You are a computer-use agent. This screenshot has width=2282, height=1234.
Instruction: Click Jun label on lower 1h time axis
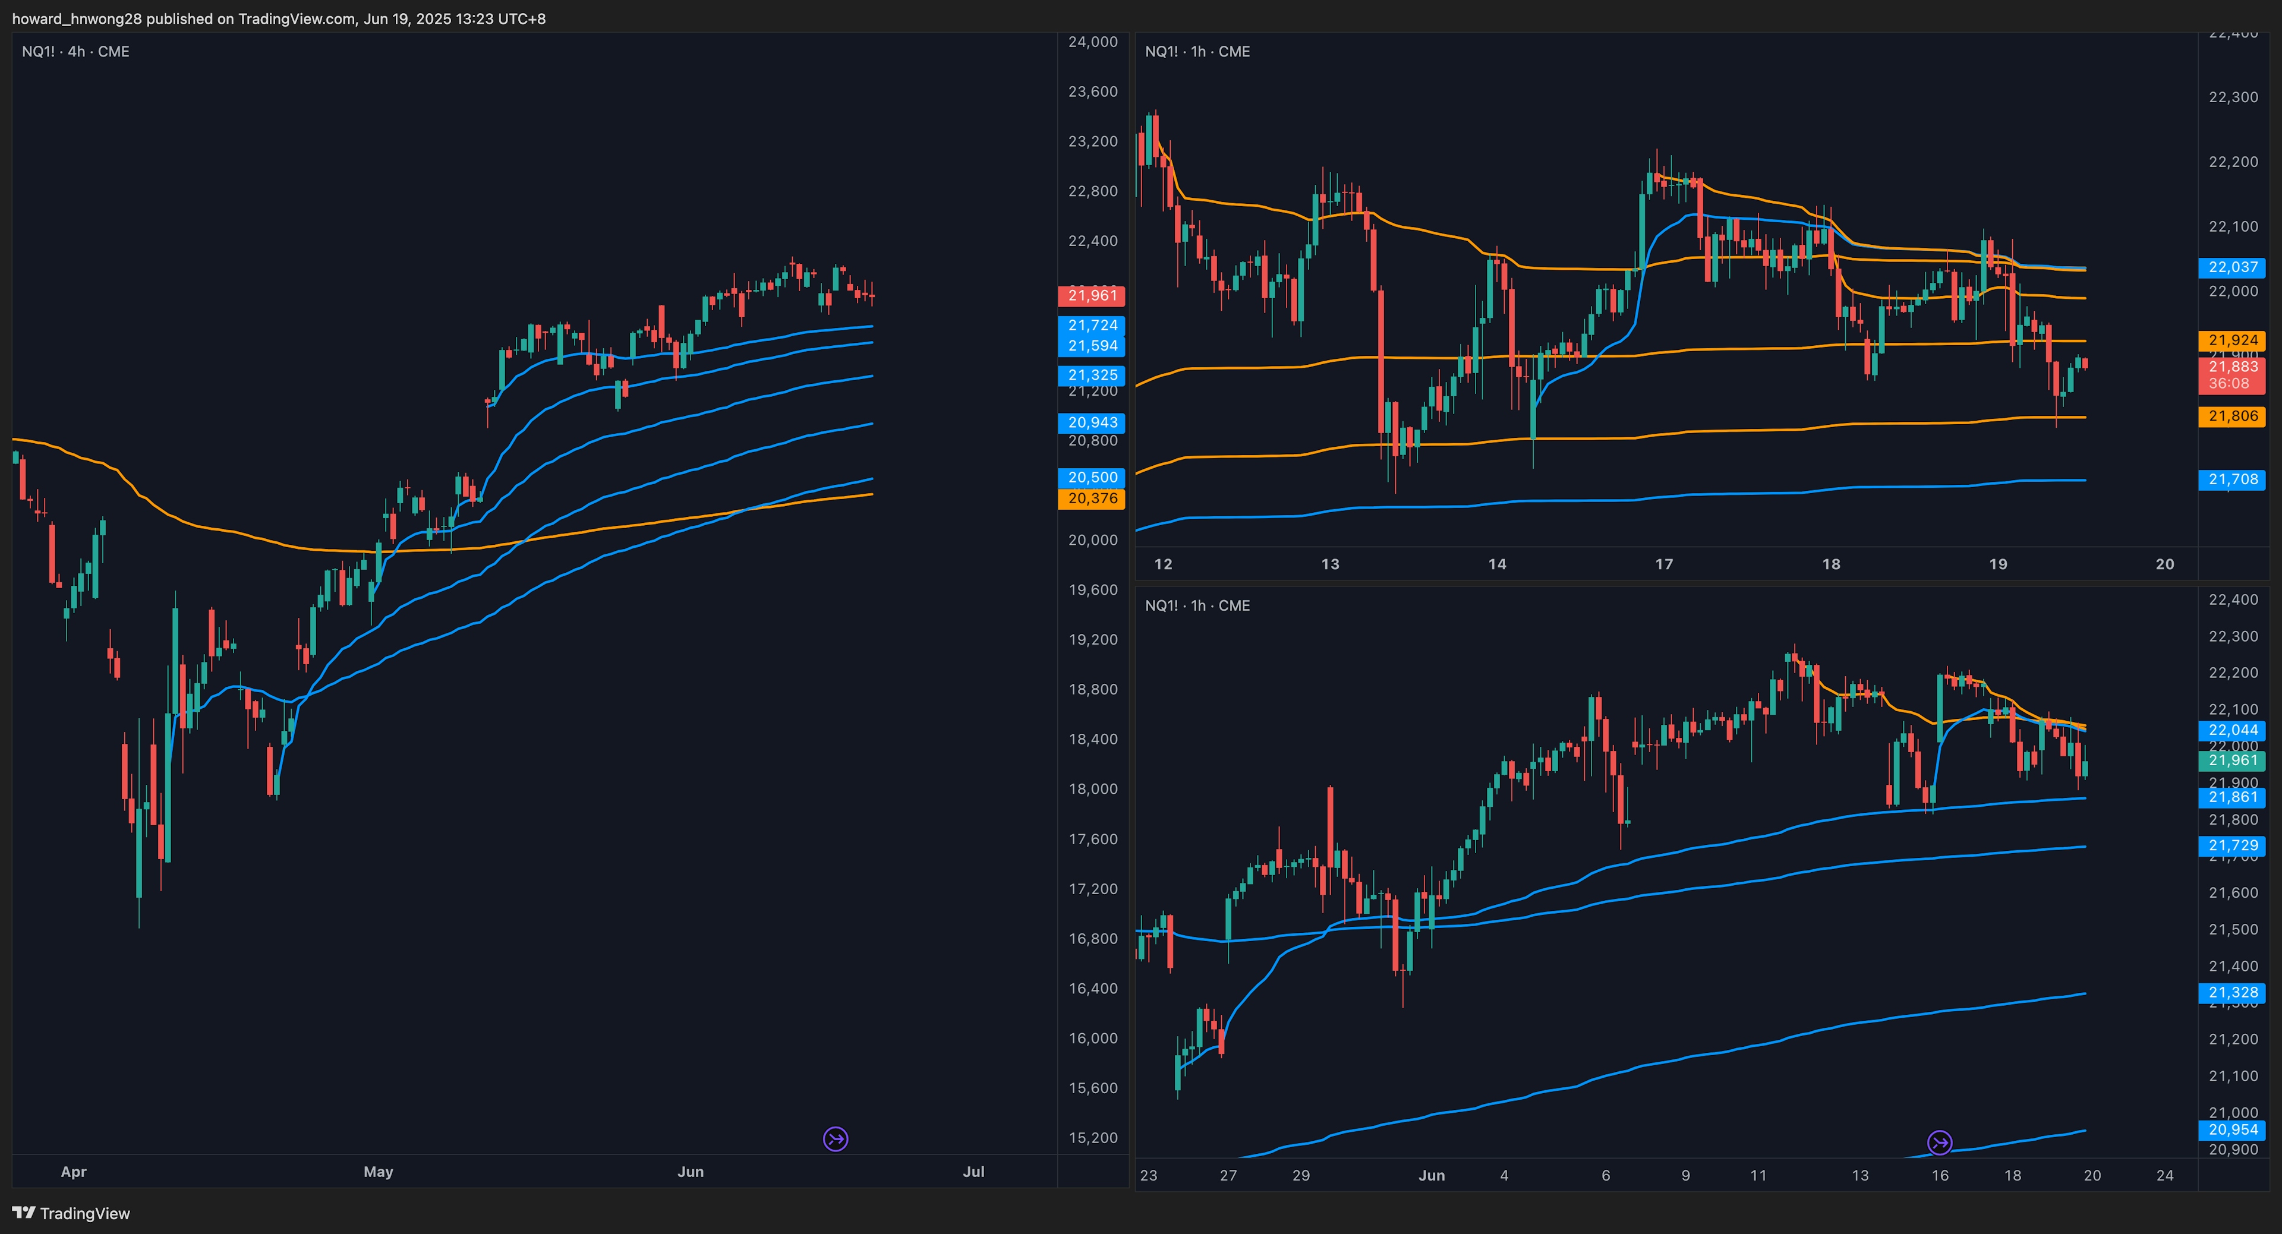click(x=1430, y=1176)
